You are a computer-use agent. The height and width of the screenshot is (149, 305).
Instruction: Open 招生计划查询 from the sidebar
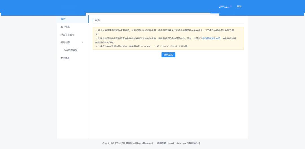[x=67, y=34]
